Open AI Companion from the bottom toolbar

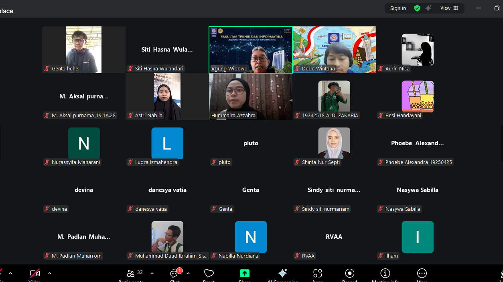(283, 274)
